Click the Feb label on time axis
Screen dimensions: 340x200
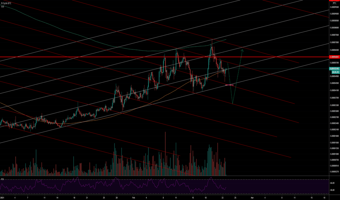click(x=134, y=197)
